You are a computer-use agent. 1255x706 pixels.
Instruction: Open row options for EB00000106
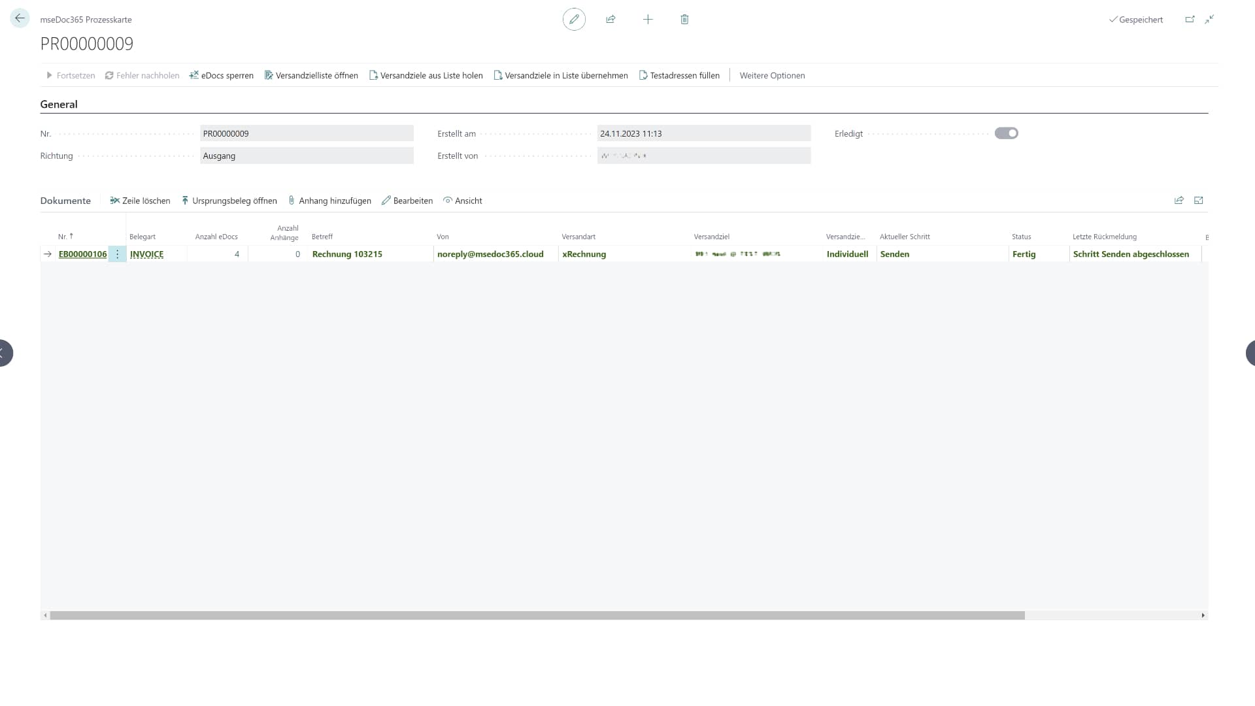pos(117,254)
